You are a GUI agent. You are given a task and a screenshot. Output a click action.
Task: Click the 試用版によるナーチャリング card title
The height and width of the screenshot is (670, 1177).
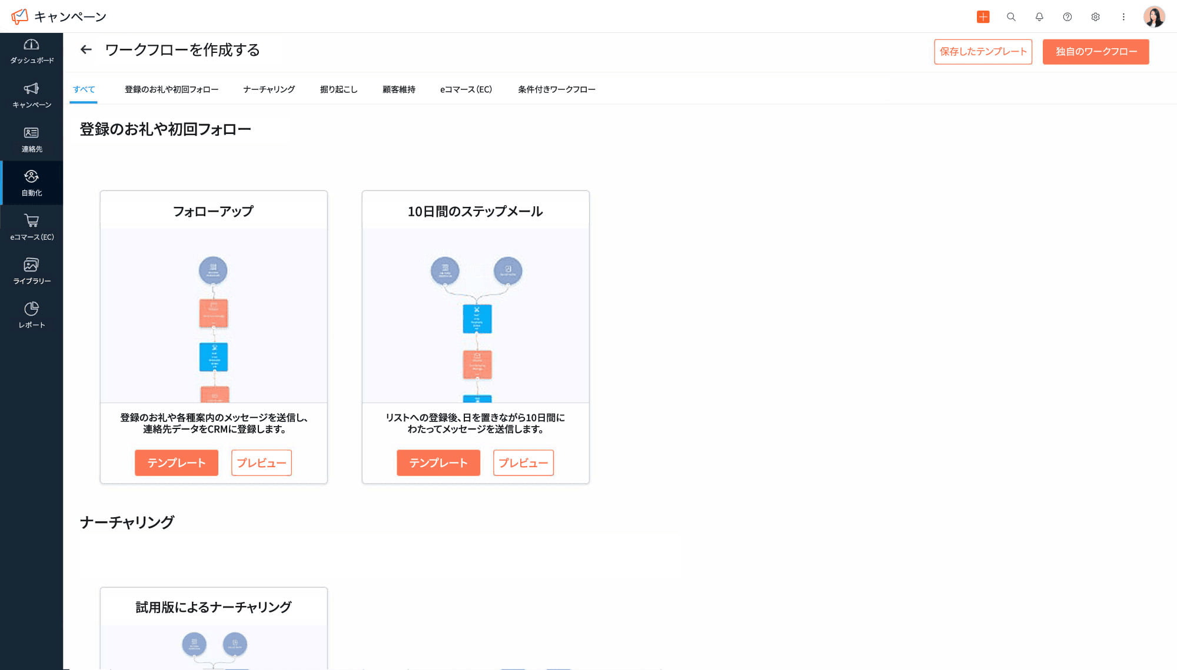[213, 607]
